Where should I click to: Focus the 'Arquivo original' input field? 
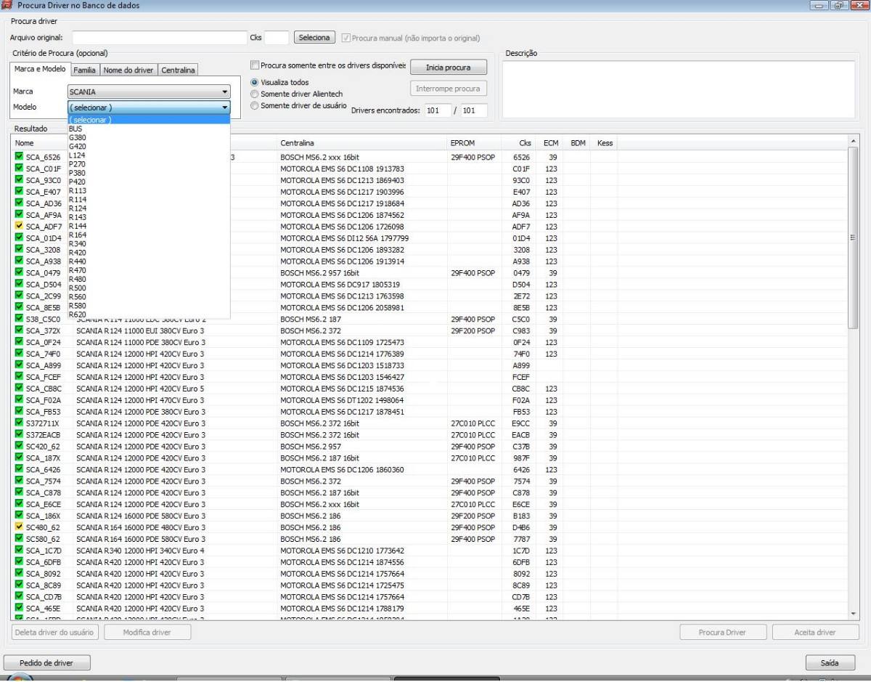pos(160,38)
